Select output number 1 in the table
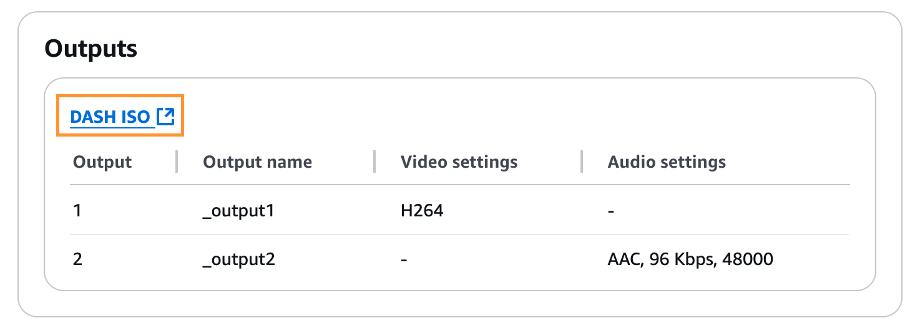The width and height of the screenshot is (920, 328). [77, 211]
